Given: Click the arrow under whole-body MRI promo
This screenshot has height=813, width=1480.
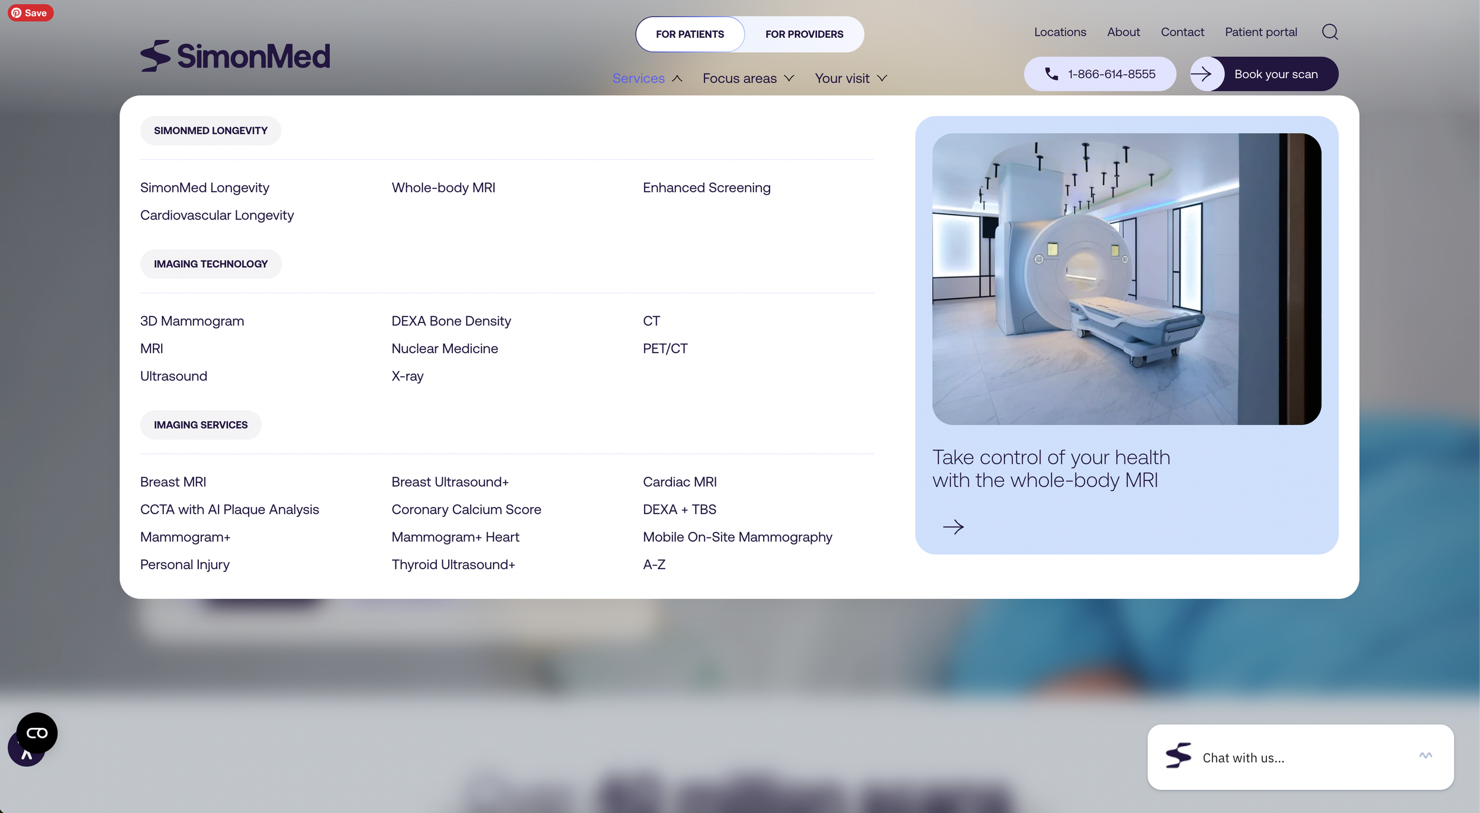Looking at the screenshot, I should click(953, 527).
